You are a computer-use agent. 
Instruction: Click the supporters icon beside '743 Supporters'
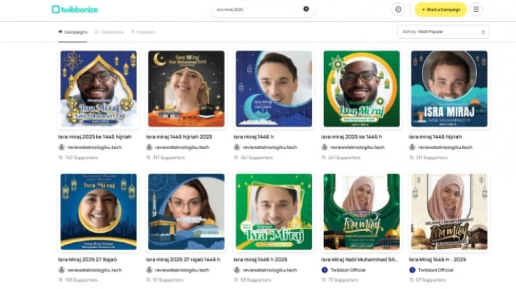point(61,158)
